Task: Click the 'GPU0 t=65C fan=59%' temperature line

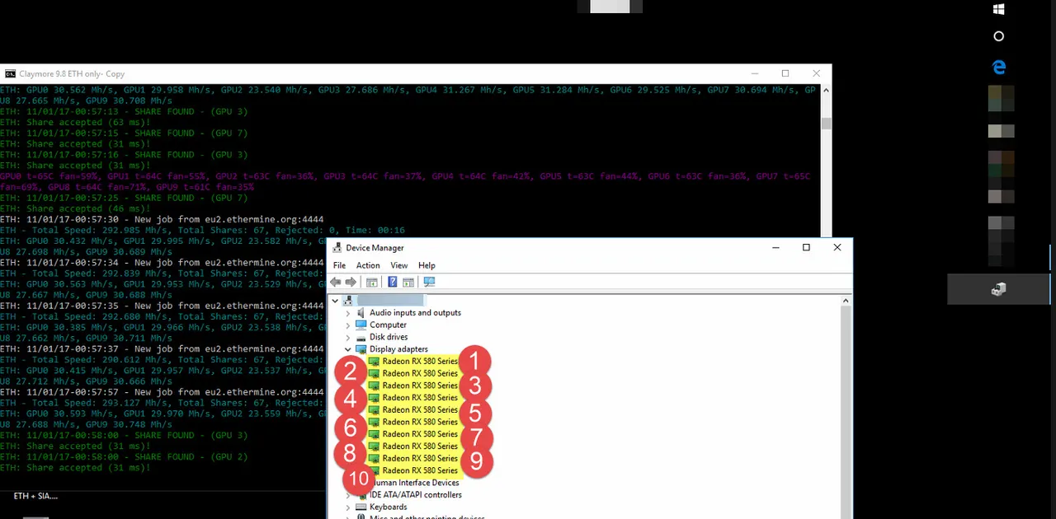Action: [x=405, y=181]
